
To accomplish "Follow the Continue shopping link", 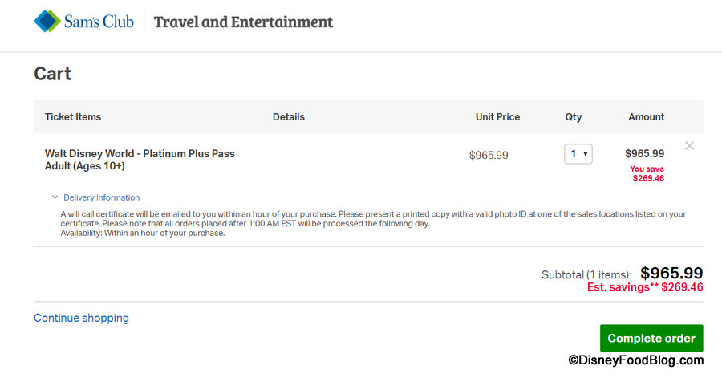I will (81, 318).
